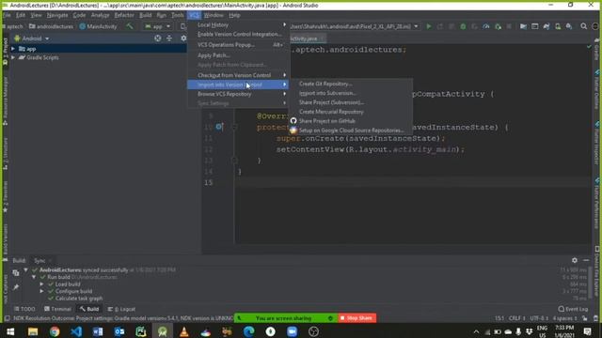Click androidlectures breadcrumb
The height and width of the screenshot is (338, 602).
(x=51, y=26)
